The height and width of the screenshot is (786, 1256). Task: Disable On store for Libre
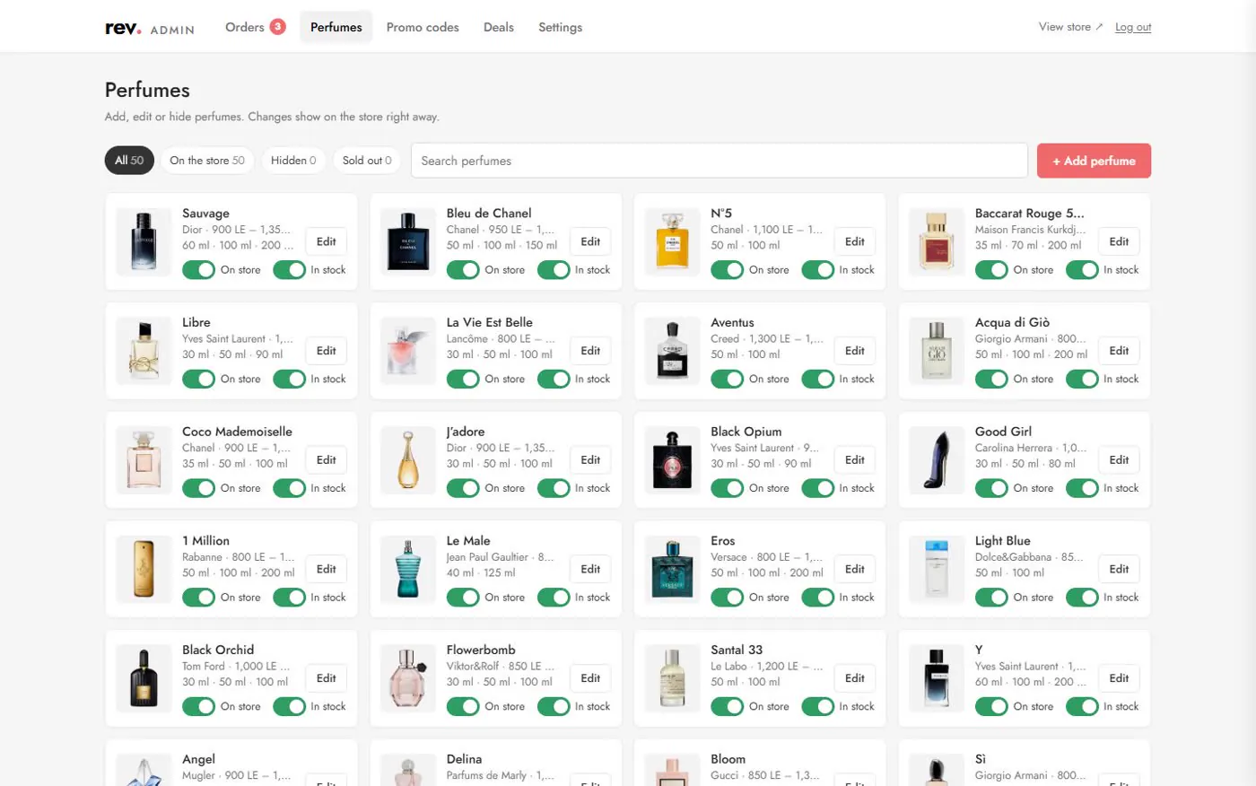click(x=198, y=380)
